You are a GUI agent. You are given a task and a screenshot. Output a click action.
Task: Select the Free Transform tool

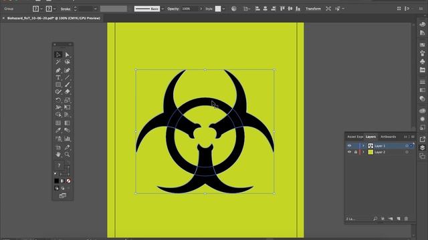(67, 107)
